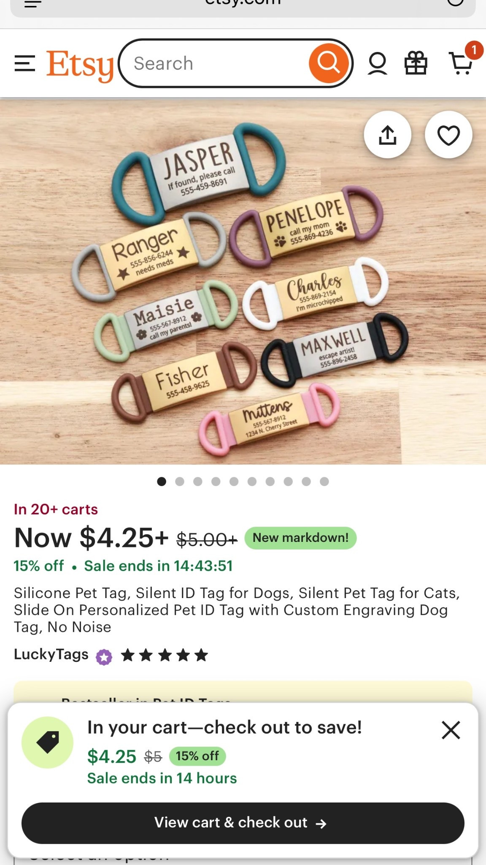Open the account profile icon
The image size is (486, 865).
click(x=377, y=63)
